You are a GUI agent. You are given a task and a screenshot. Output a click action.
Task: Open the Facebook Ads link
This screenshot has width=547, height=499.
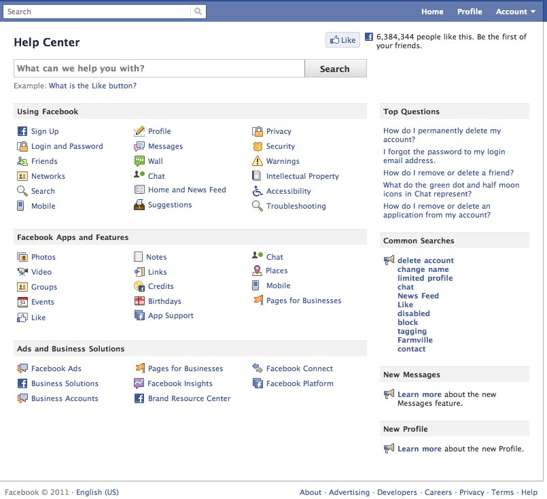(x=56, y=368)
